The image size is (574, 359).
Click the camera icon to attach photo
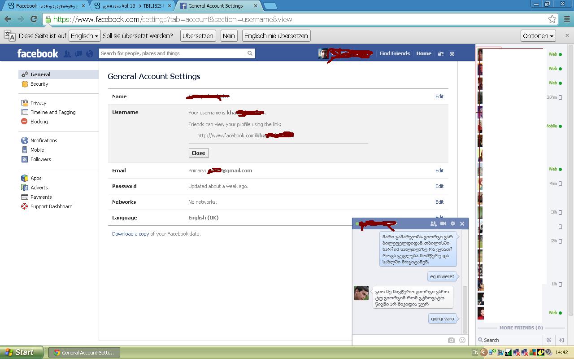point(451,340)
